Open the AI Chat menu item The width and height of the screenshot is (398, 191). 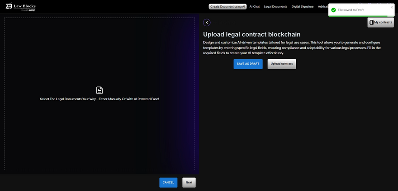point(255,7)
